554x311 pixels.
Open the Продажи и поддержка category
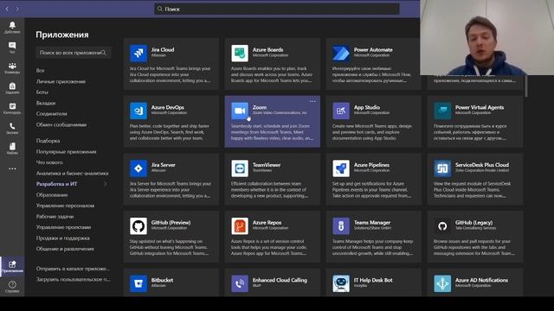click(63, 238)
